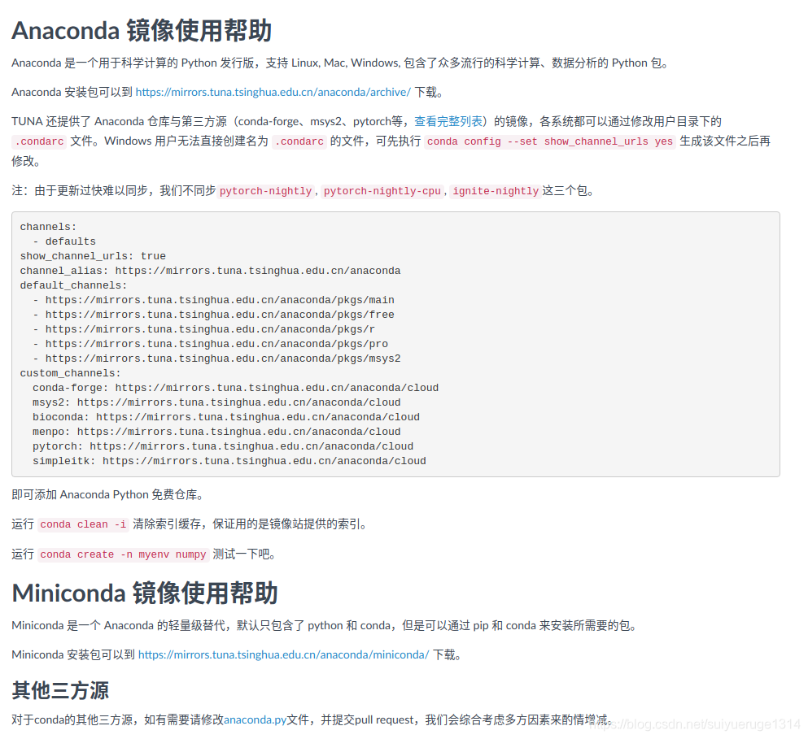Viewport: 808px width, 739px height.
Task: Click the pkgs/pro URL line
Action: coord(210,344)
